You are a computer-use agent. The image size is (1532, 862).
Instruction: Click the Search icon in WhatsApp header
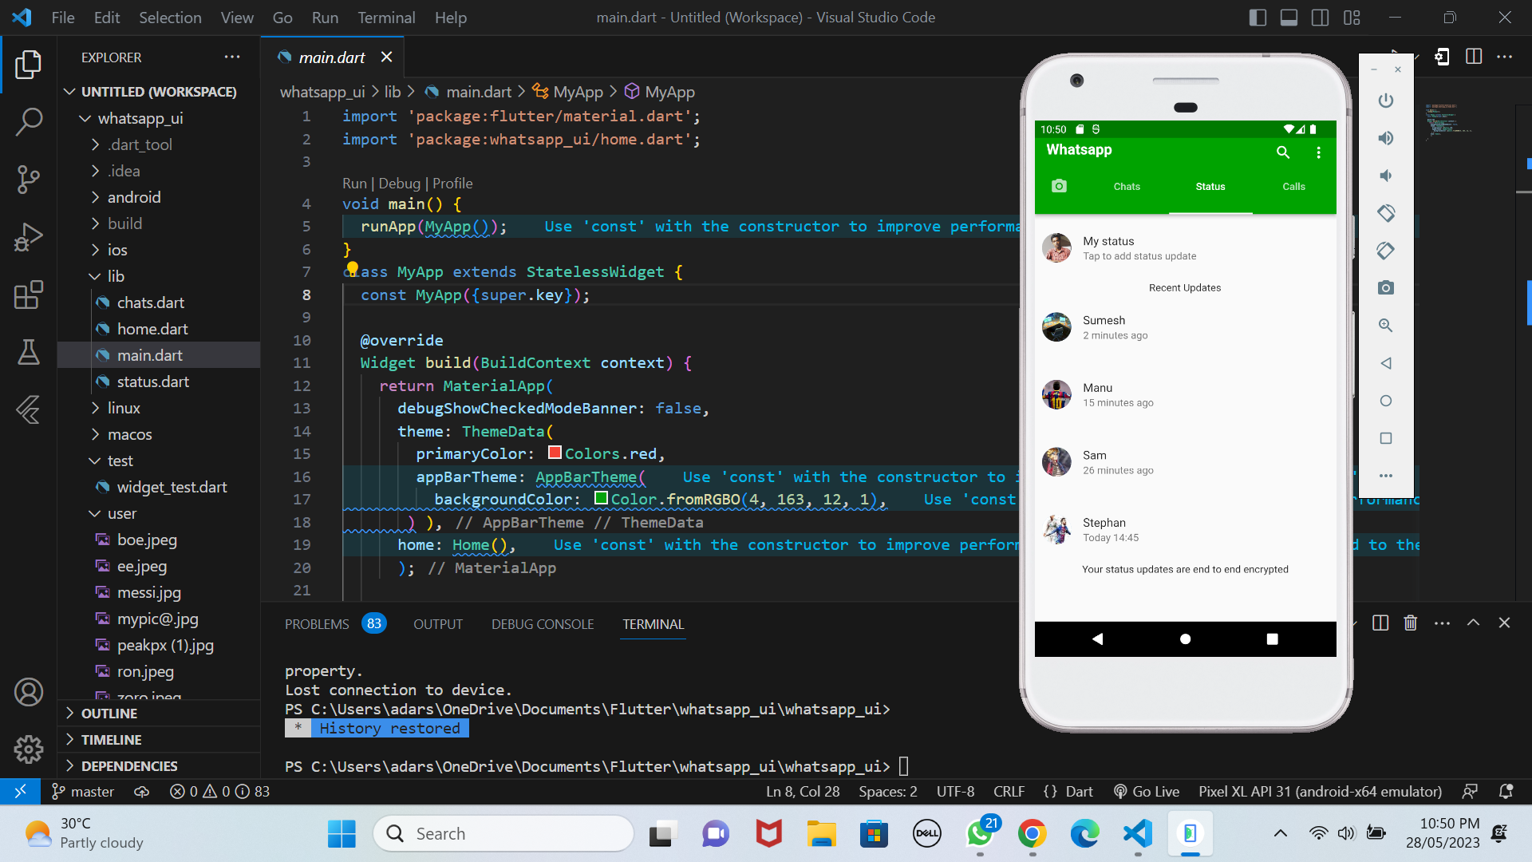pyautogui.click(x=1284, y=152)
